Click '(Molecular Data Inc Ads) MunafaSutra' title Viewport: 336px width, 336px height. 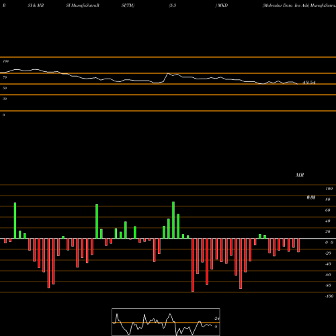pos(299,5)
